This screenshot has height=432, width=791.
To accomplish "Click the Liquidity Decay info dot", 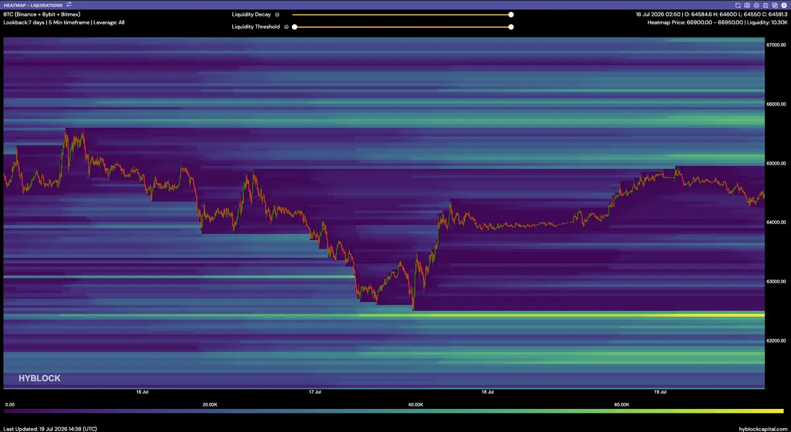I will (277, 15).
